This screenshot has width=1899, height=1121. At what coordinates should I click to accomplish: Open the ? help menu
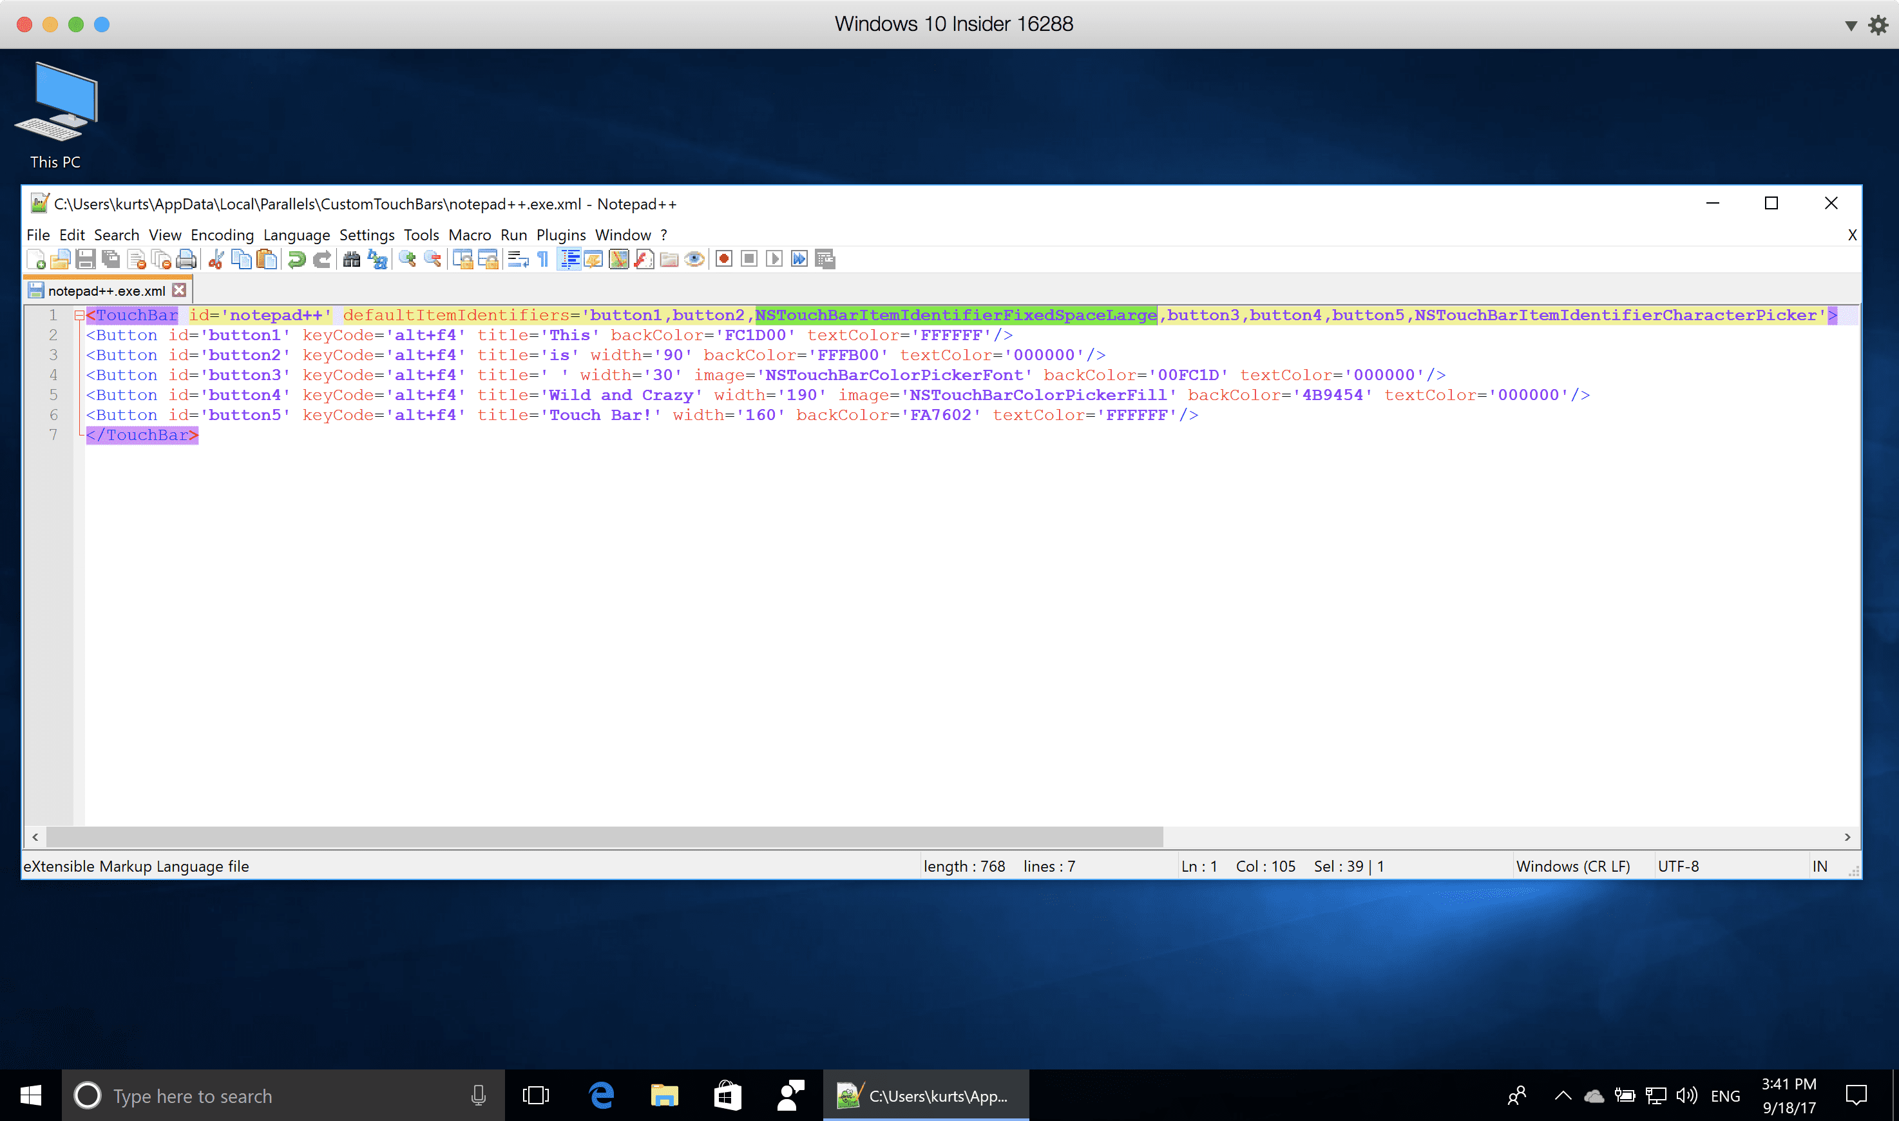click(x=663, y=235)
